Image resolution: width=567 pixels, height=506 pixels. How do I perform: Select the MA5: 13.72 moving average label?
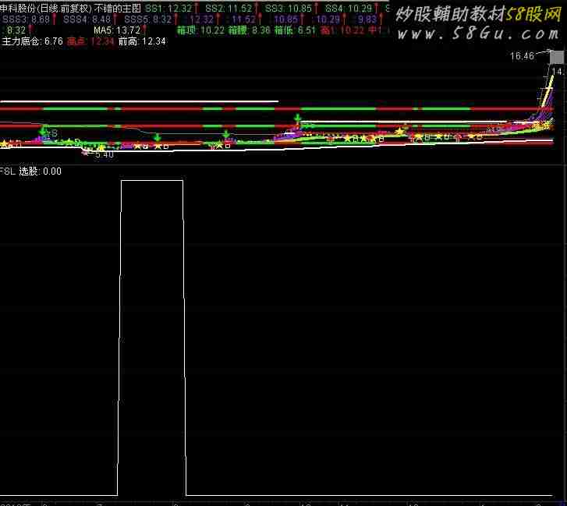[117, 30]
